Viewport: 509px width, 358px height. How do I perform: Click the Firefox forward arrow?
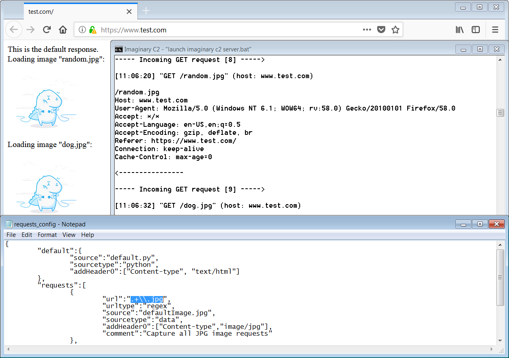click(30, 30)
